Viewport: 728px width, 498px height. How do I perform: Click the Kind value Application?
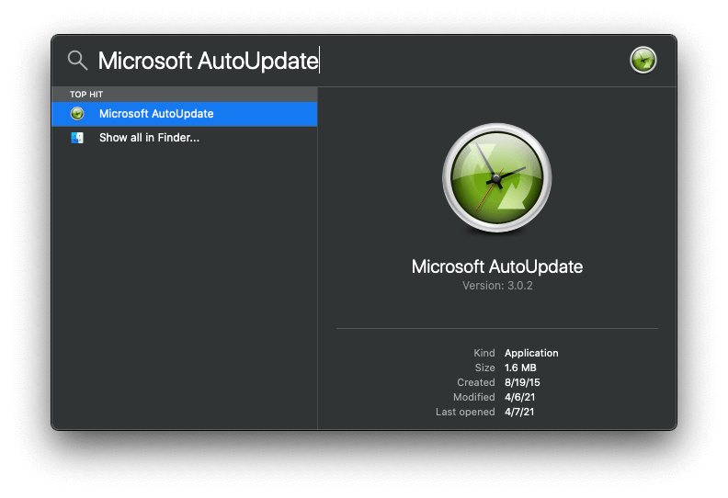531,353
